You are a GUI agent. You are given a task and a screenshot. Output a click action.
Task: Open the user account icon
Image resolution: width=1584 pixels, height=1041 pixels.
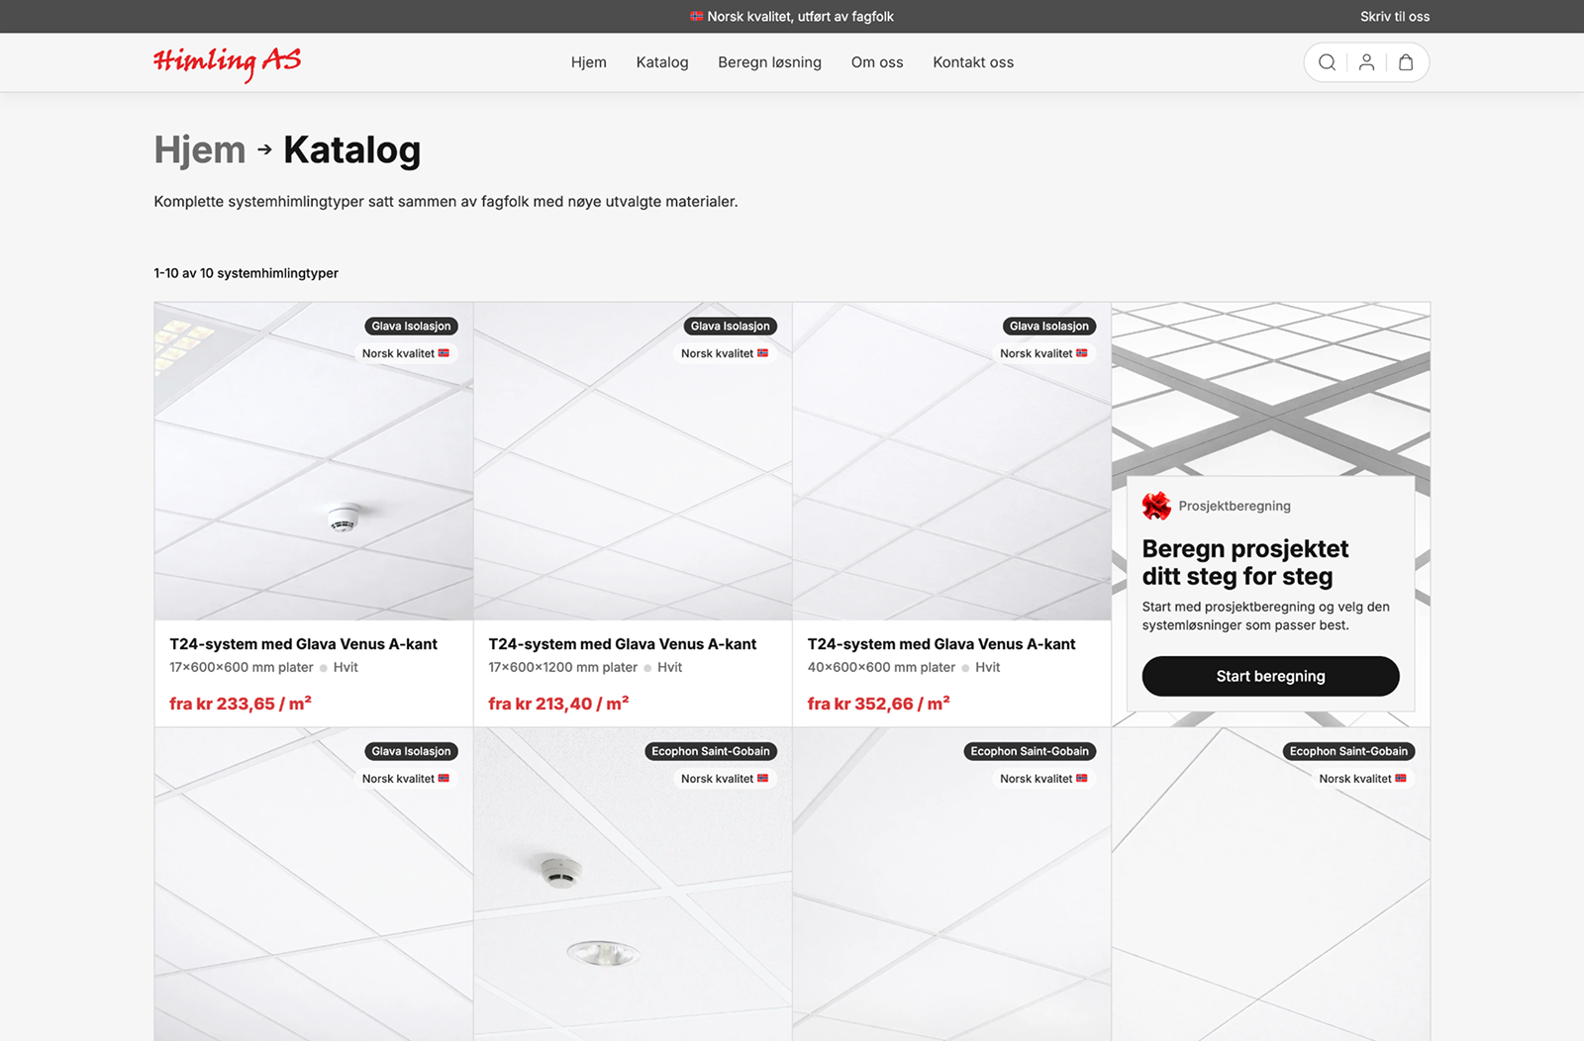pyautogui.click(x=1366, y=62)
